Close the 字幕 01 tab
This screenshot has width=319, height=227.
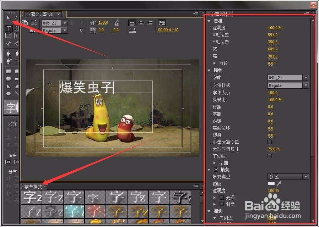point(65,14)
